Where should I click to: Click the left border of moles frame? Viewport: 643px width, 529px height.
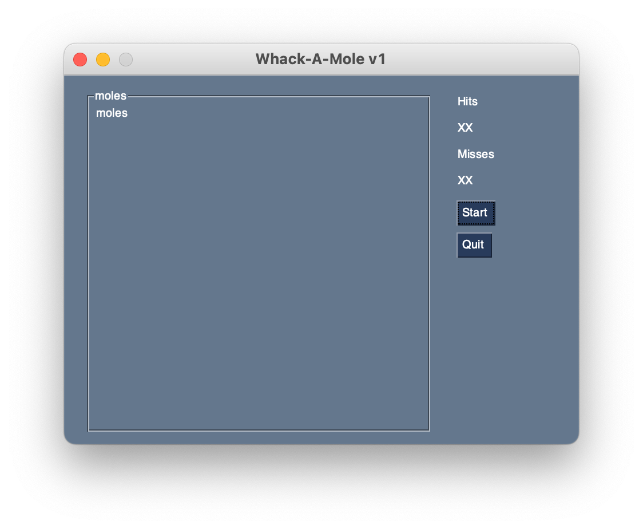(89, 263)
